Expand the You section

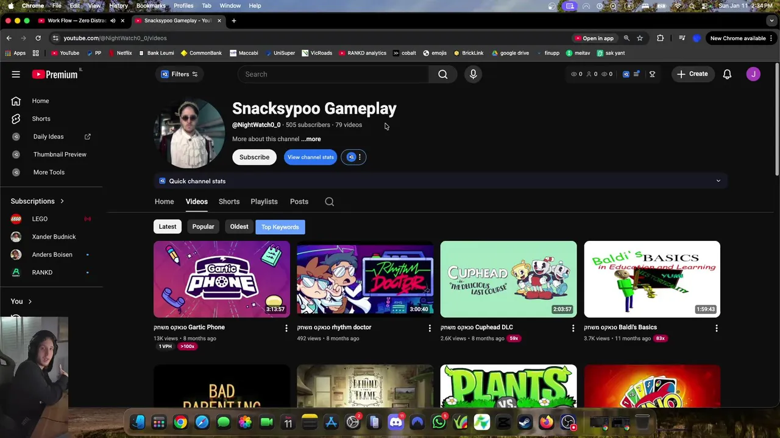pyautogui.click(x=21, y=302)
